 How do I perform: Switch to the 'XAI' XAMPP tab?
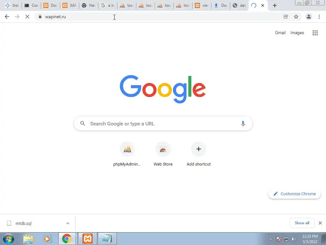(69, 5)
